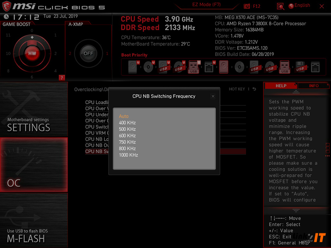This screenshot has width=331, height=248.
Task: Open the SETTINGS motherboard settings section
Action: click(x=34, y=109)
